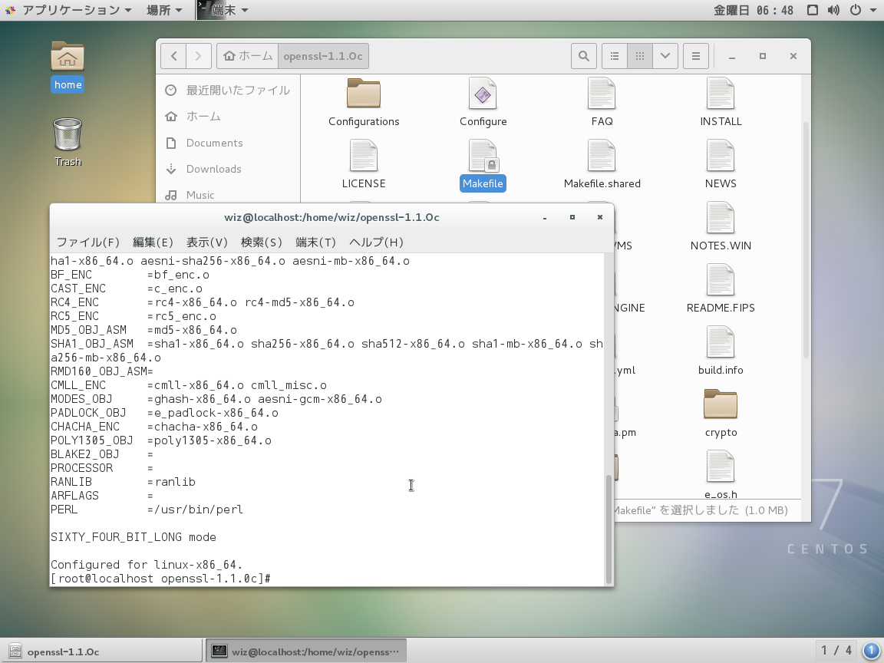Open the terminal 表示(V) menu
This screenshot has height=663, width=884.
(x=207, y=242)
